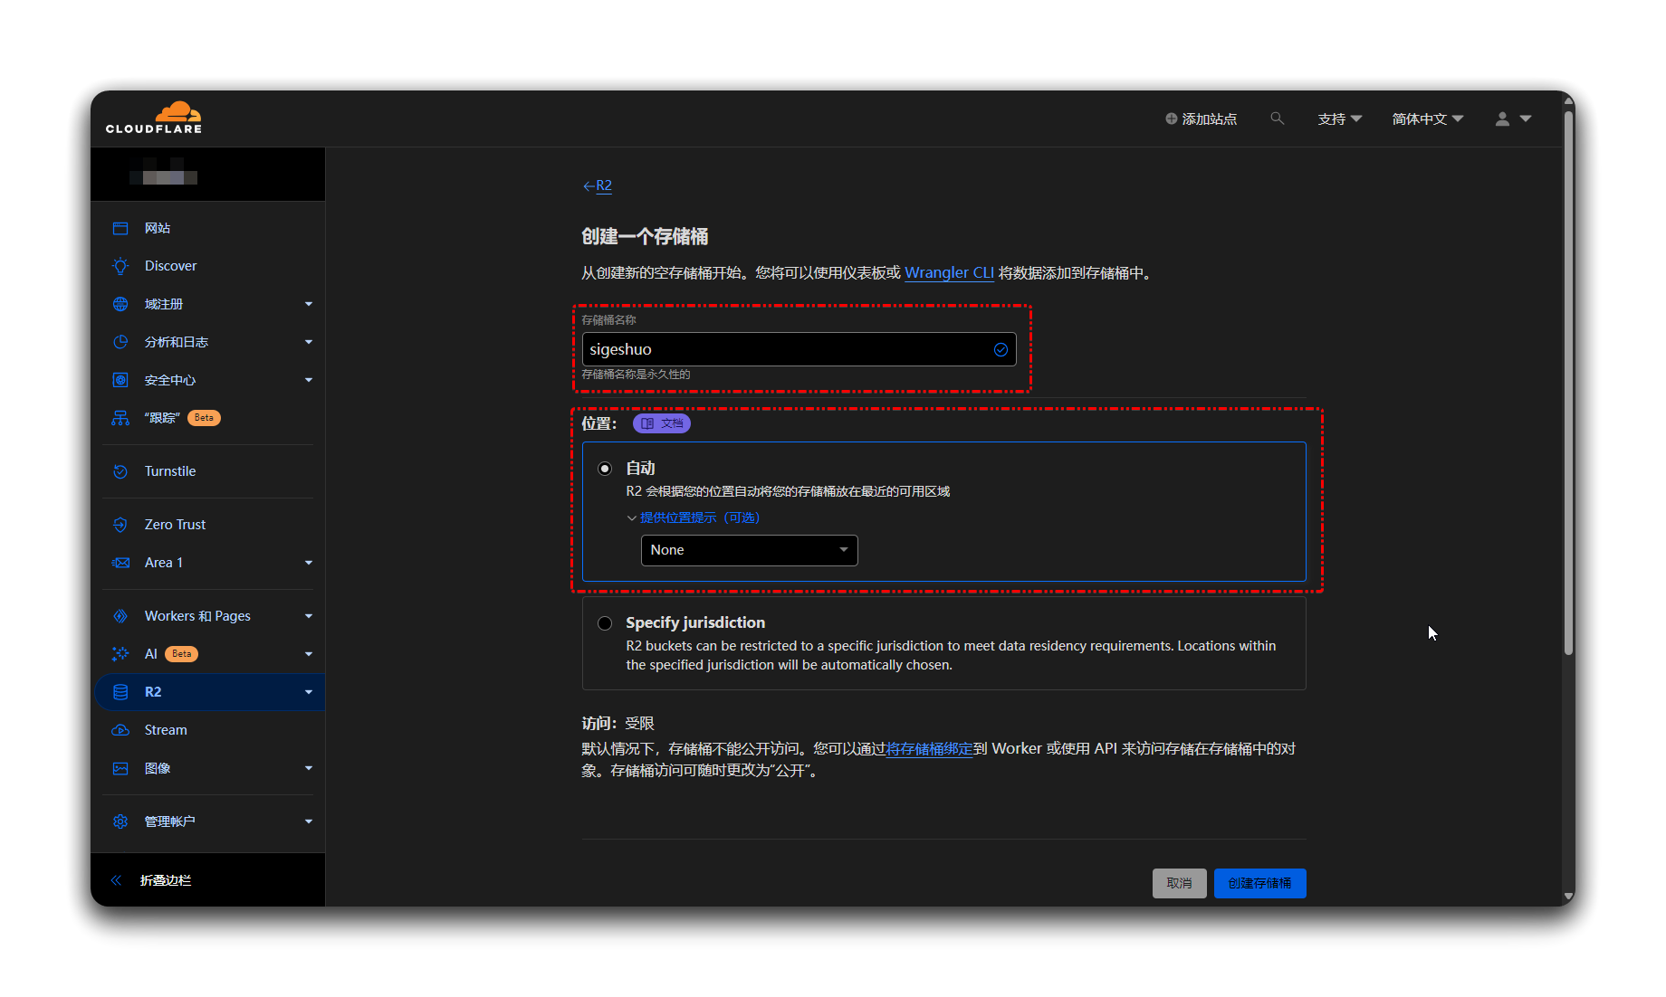Expand the 分析和日志 menu arrow
This screenshot has height=997, width=1666.
tap(309, 342)
